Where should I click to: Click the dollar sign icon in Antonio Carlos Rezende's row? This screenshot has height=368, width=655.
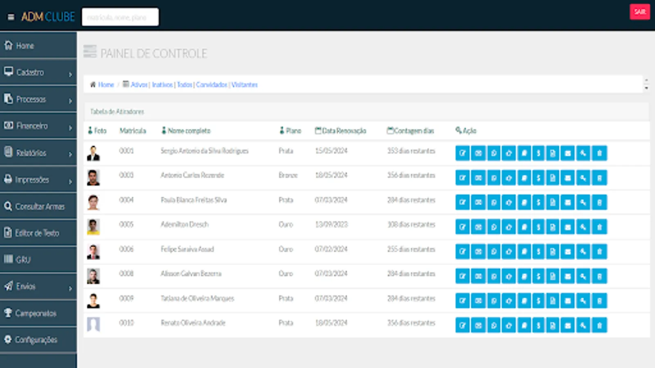pyautogui.click(x=538, y=178)
